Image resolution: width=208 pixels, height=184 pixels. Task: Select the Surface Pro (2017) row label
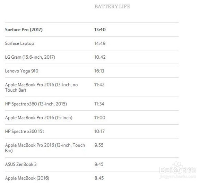pos(24,30)
